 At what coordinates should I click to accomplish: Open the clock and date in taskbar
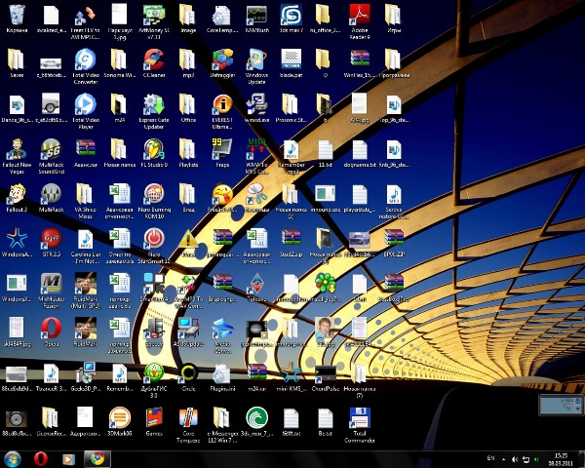(561, 459)
